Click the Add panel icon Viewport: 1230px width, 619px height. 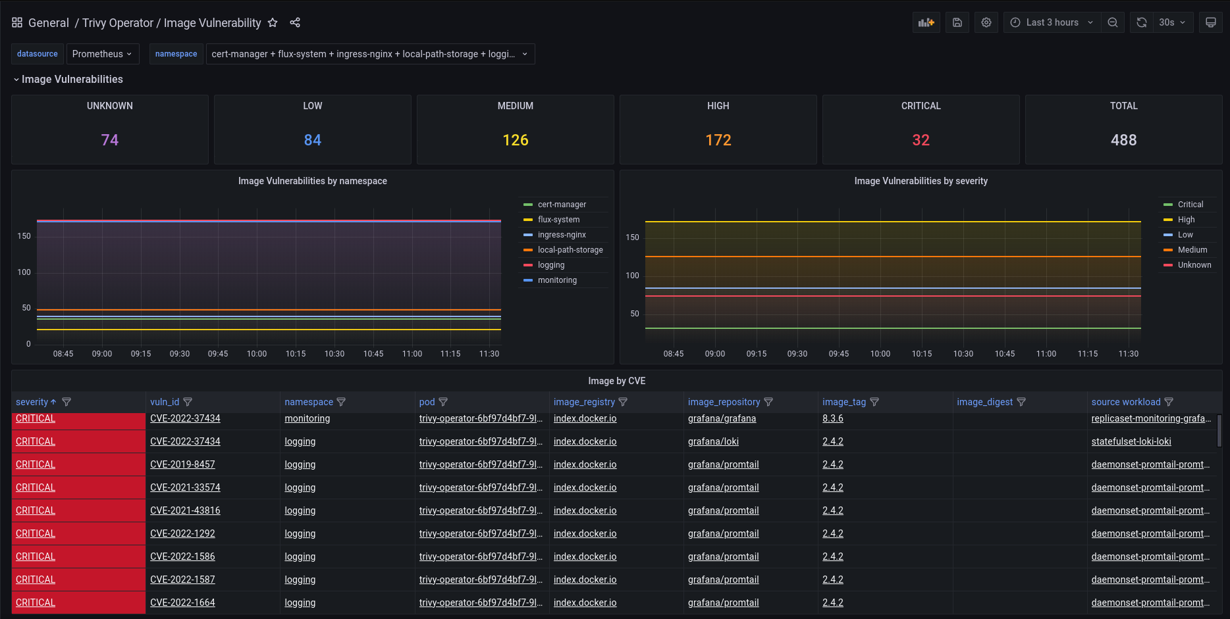[x=926, y=22]
